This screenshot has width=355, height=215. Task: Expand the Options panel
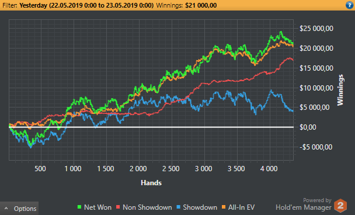click(19, 209)
